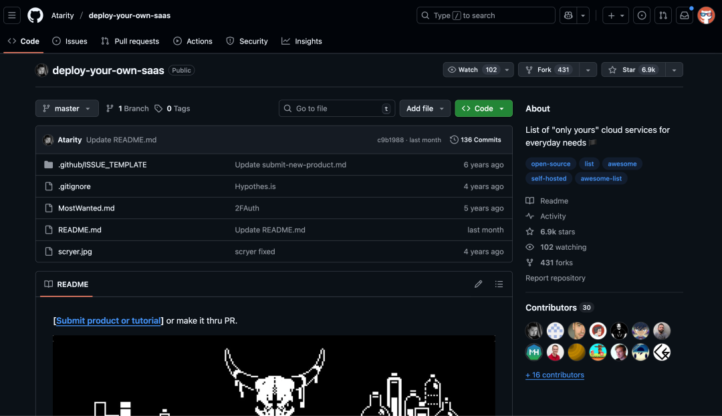Open .gitignore file
Viewport: 722px width, 416px height.
[74, 186]
